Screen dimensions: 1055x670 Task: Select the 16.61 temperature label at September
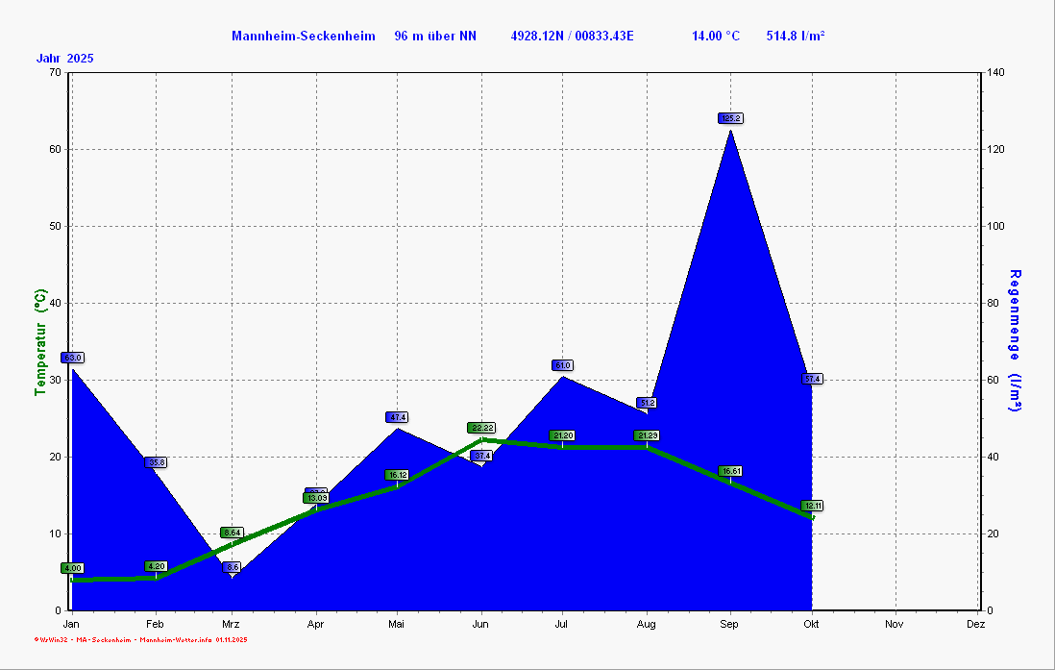click(730, 471)
